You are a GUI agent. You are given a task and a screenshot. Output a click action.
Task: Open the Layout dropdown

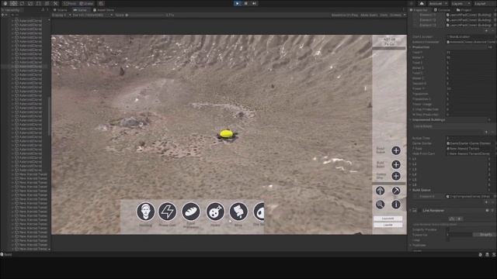pos(484,3)
